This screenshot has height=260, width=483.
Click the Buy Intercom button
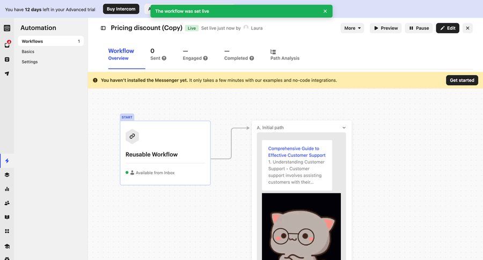coord(121,9)
